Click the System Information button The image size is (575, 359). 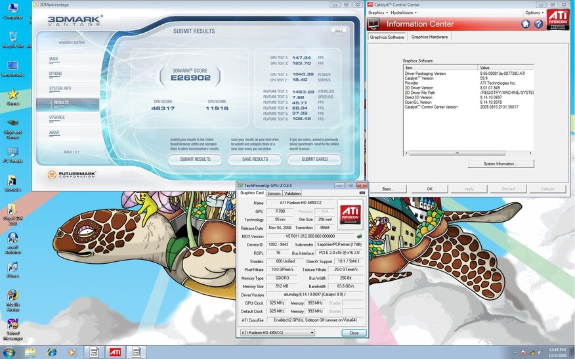pos(501,164)
